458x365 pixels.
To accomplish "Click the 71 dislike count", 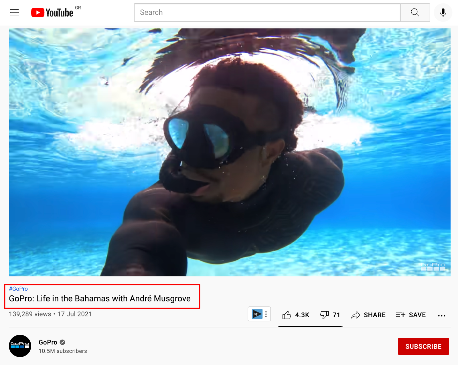I will [x=336, y=315].
